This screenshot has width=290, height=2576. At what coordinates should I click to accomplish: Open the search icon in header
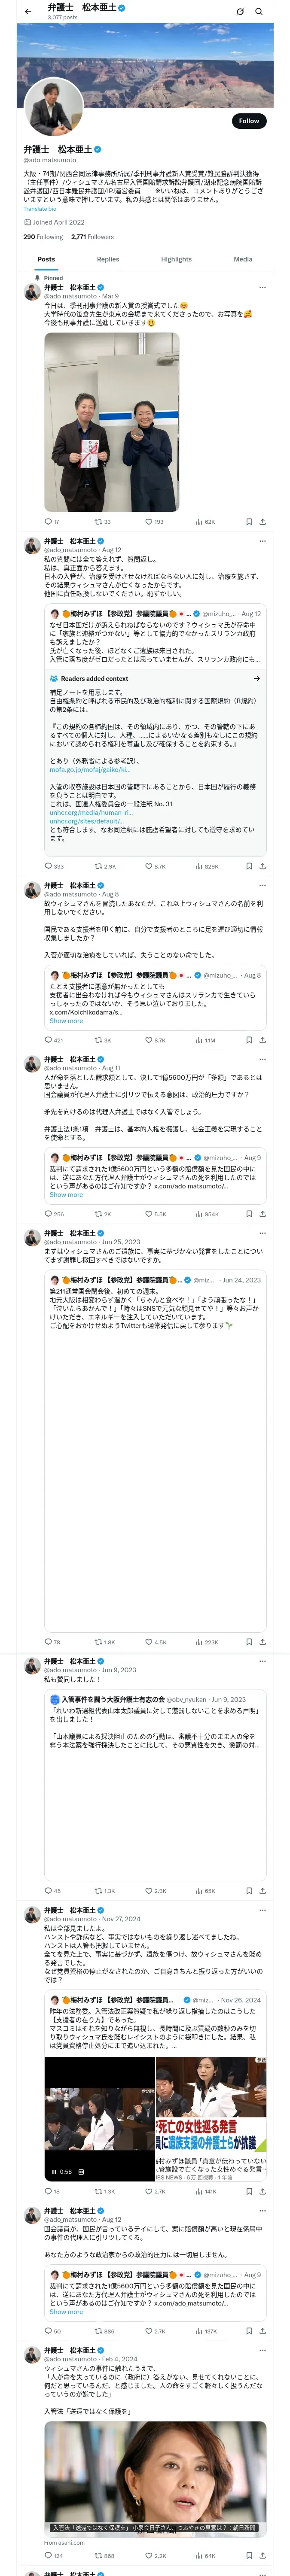point(258,12)
